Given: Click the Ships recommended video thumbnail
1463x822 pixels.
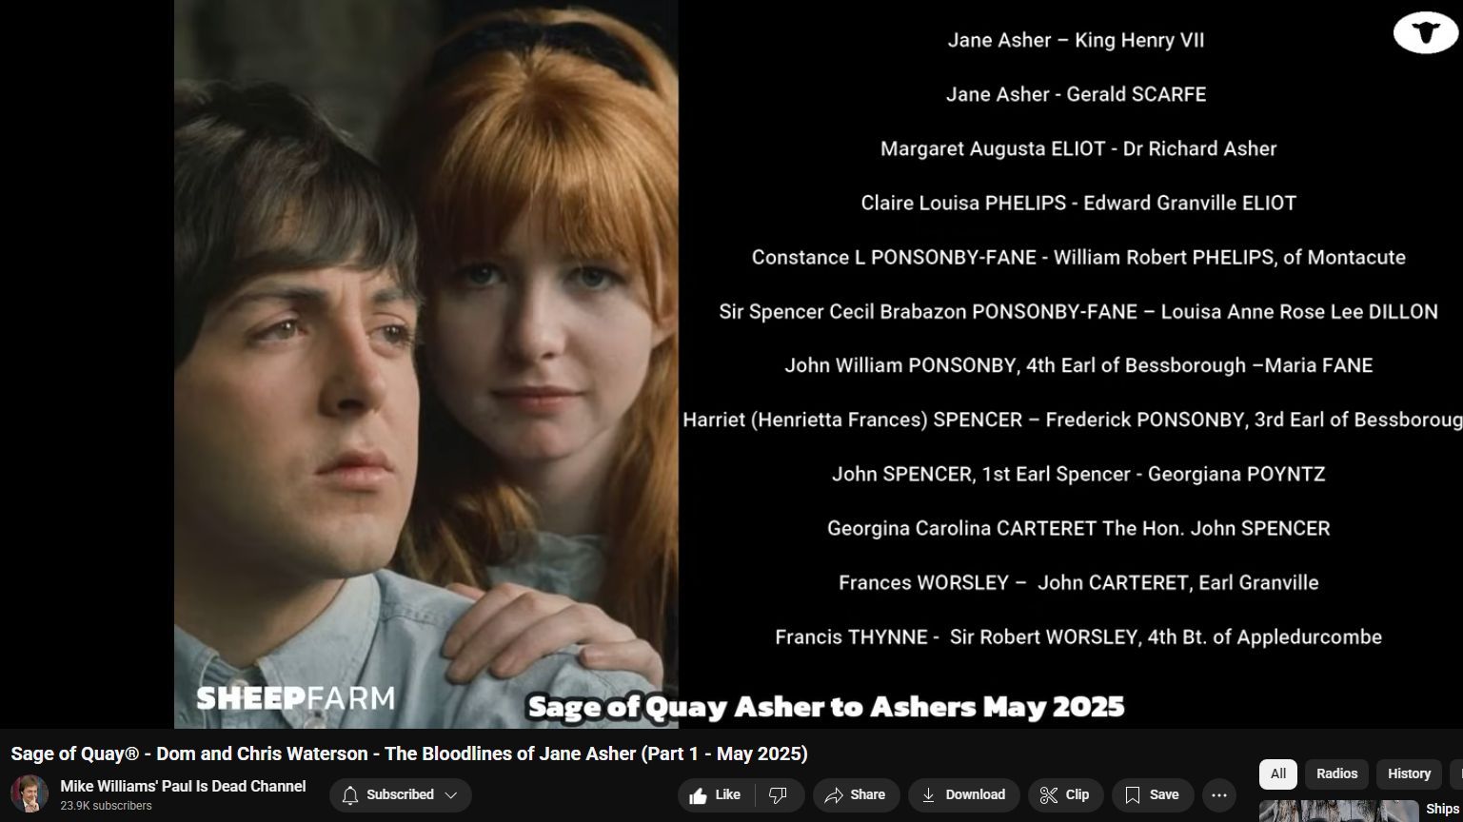Looking at the screenshot, I should pyautogui.click(x=1339, y=812).
